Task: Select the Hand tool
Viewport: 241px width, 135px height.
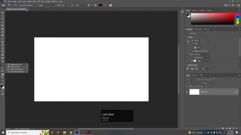Action: tap(3, 74)
